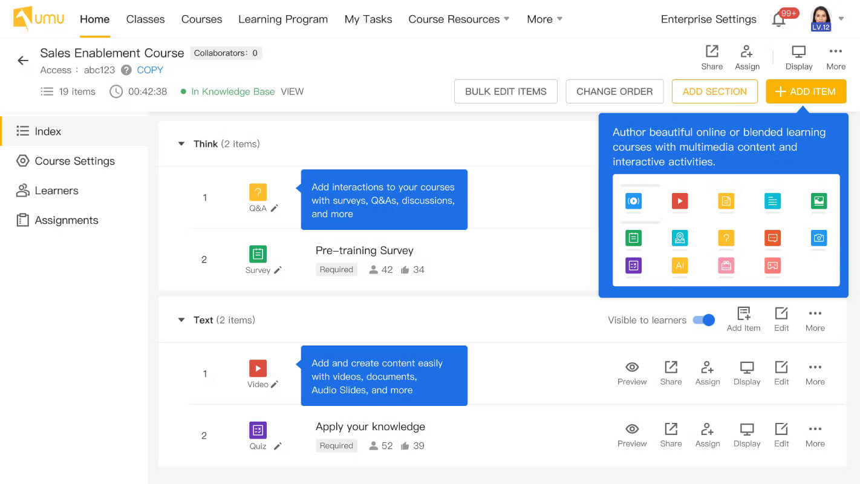860x484 pixels.
Task: Open Learners in the sidebar
Action: [x=74, y=191]
